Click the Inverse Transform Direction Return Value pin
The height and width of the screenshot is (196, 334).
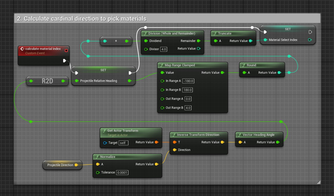222,142
